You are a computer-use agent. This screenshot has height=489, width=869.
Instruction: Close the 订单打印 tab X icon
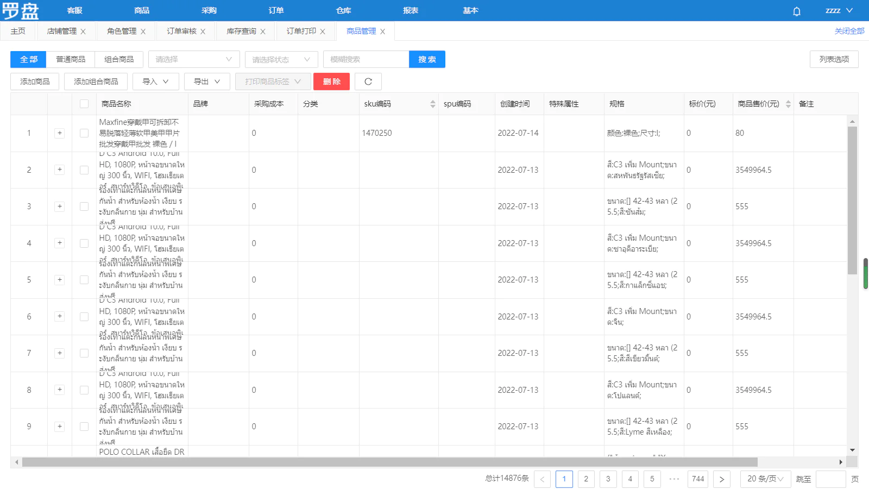tap(323, 32)
